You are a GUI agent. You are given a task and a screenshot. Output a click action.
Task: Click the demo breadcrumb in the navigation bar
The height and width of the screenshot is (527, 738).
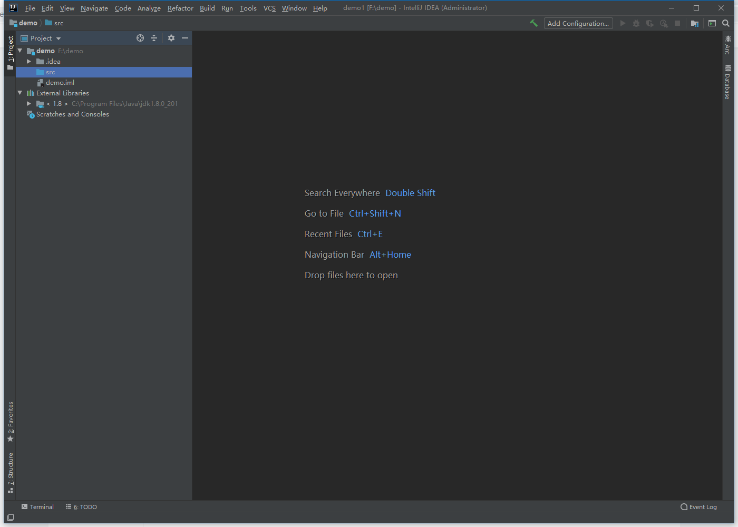tap(24, 23)
